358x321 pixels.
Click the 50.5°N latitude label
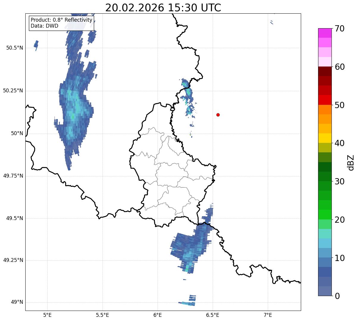(15, 48)
